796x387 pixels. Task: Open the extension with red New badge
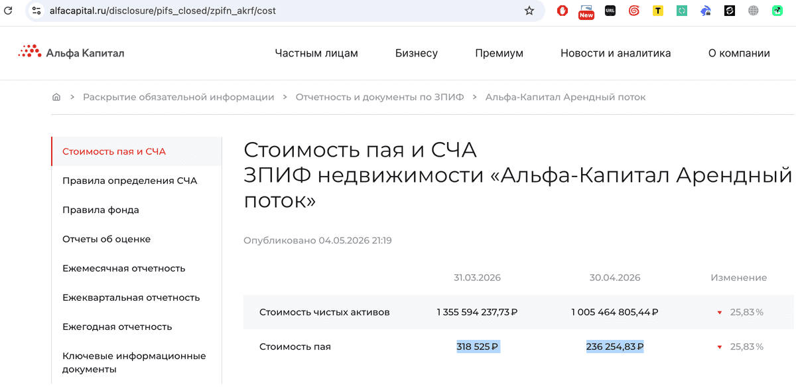pyautogui.click(x=586, y=11)
